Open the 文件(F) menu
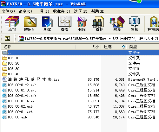The image size is (159, 132). [8, 11]
